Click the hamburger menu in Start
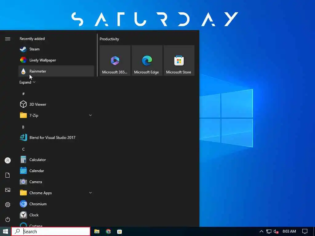The width and height of the screenshot is (315, 236). [x=8, y=39]
